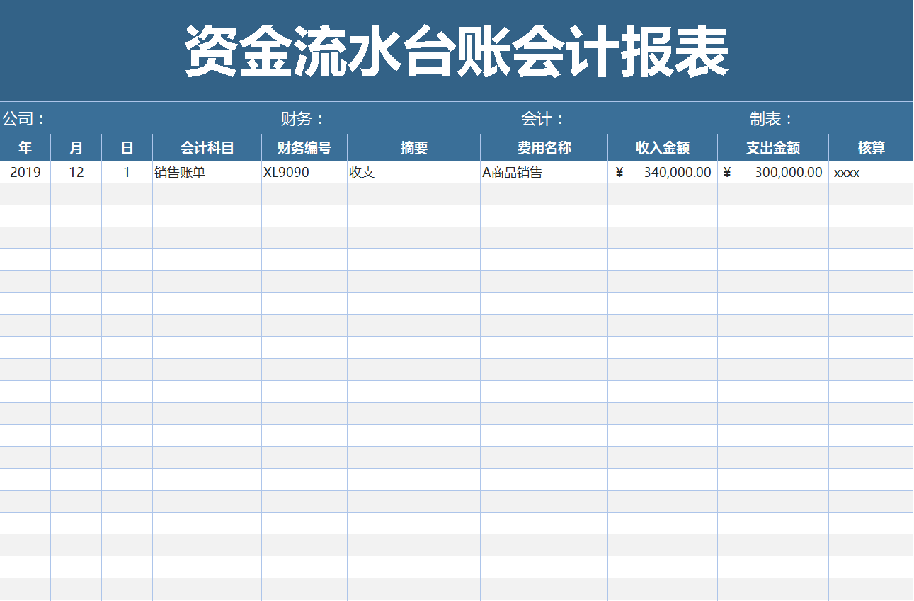Viewport: 914px width, 601px height.
Task: Select the 销售账单 cell
Action: coord(207,172)
